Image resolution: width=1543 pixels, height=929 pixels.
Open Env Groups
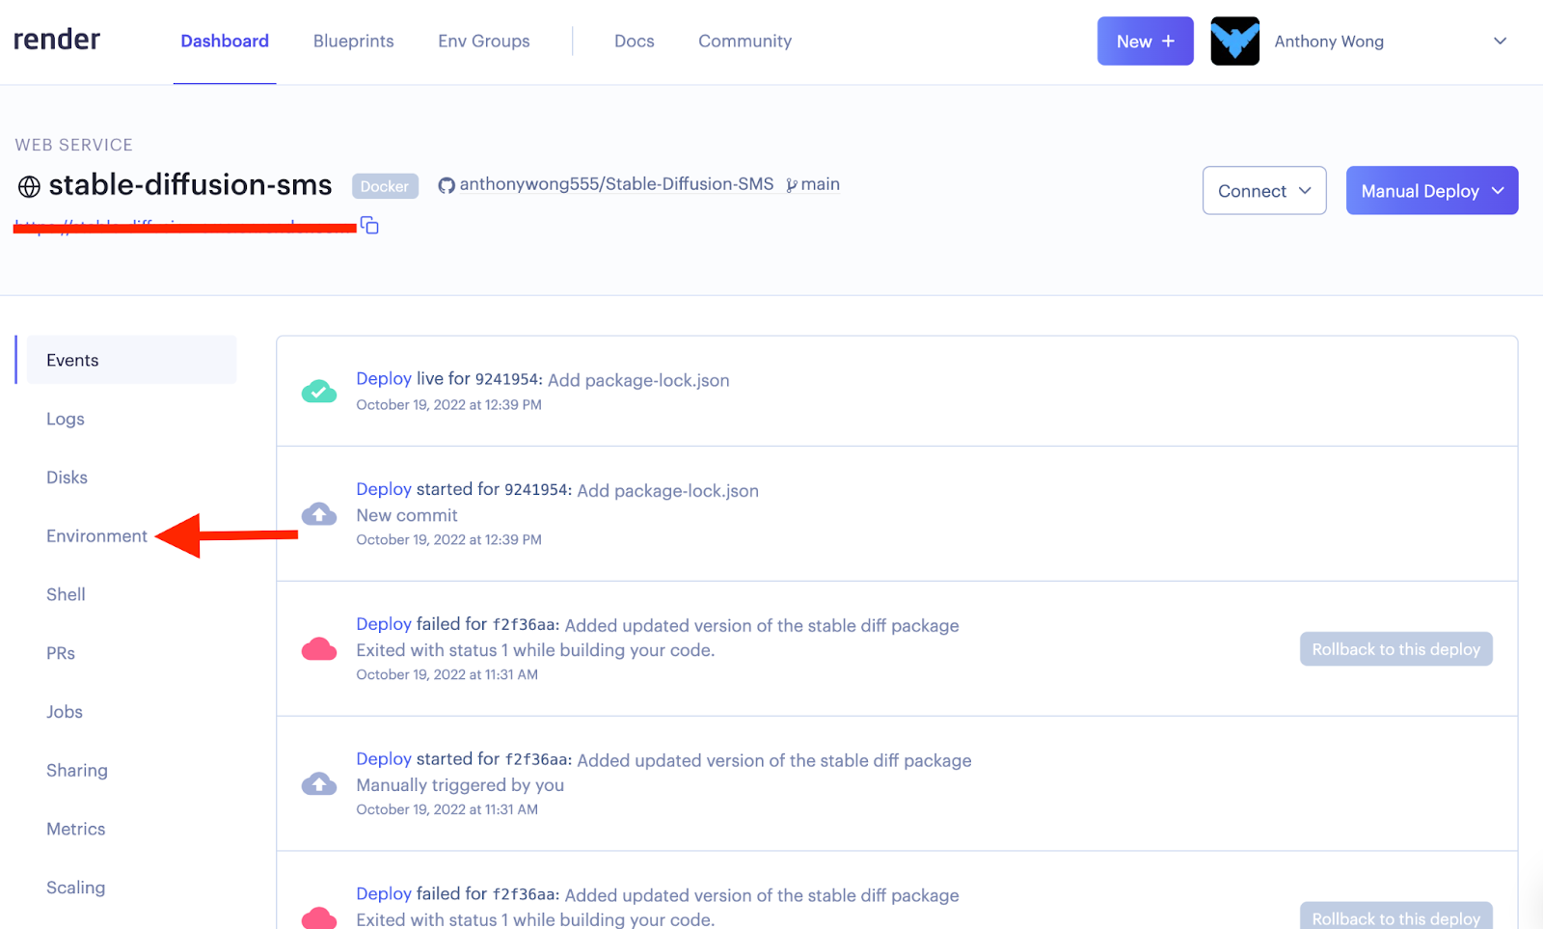tap(484, 41)
